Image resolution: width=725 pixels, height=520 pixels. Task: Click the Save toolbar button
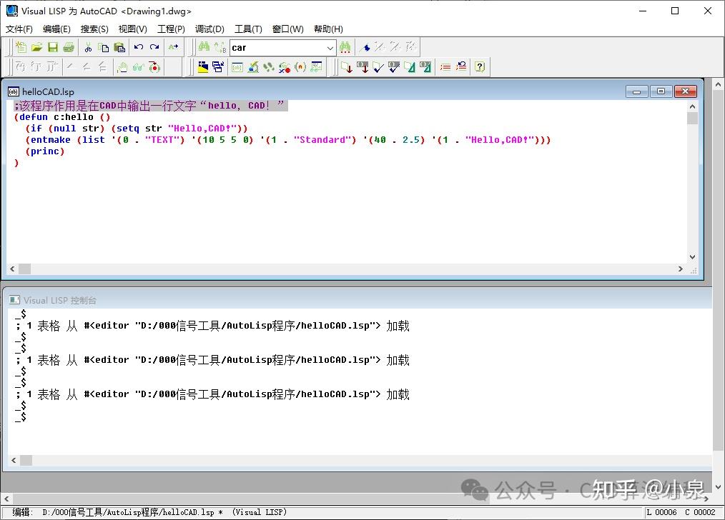(51, 47)
